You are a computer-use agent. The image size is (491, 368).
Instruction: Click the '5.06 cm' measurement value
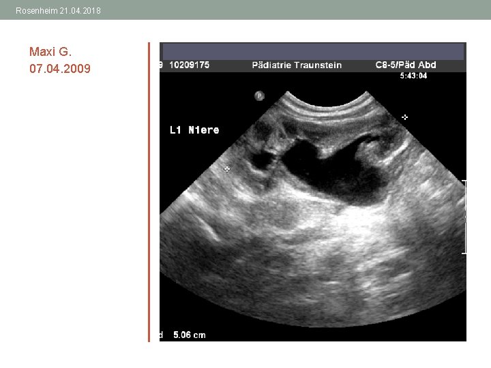tap(190, 335)
